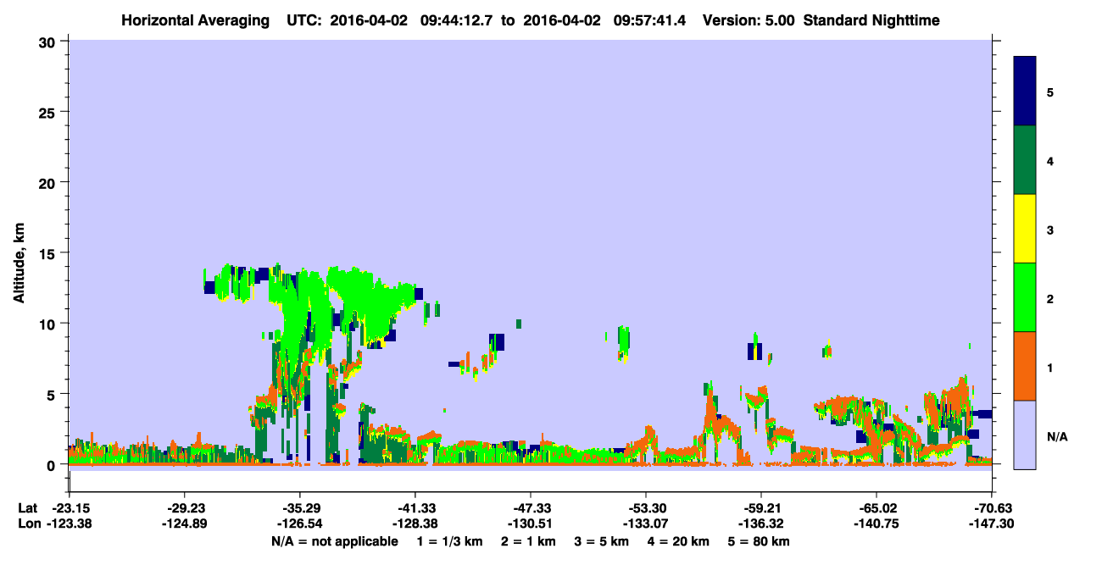Click the longitude value "-147.30"
This screenshot has height=565, width=1102.
coord(993,524)
